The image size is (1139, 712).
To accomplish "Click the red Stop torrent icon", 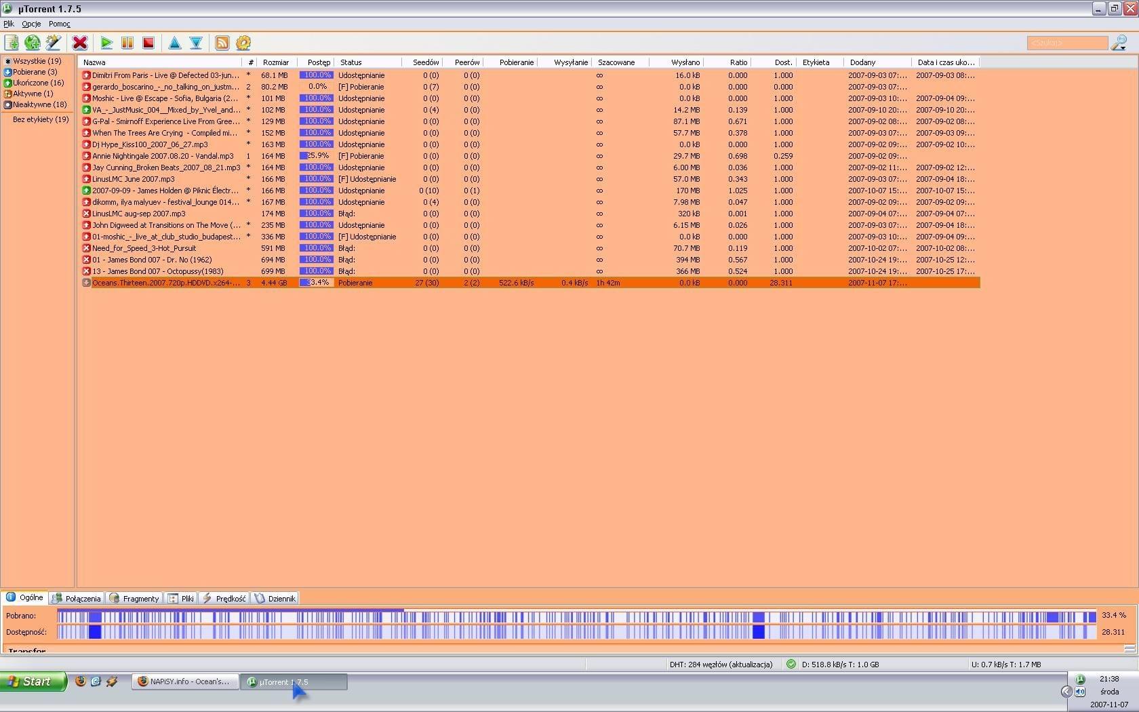I will (x=148, y=43).
